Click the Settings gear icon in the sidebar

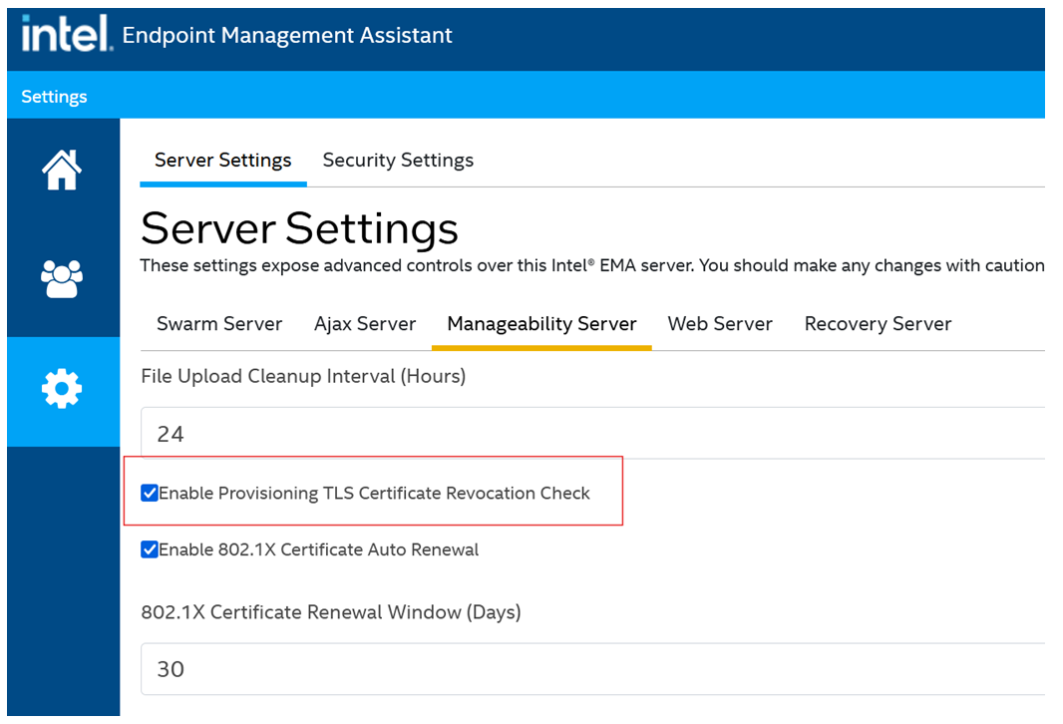click(61, 389)
